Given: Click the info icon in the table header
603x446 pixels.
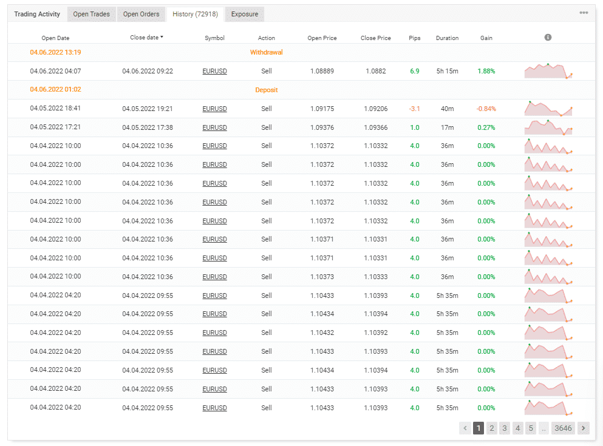Looking at the screenshot, I should pos(548,37).
